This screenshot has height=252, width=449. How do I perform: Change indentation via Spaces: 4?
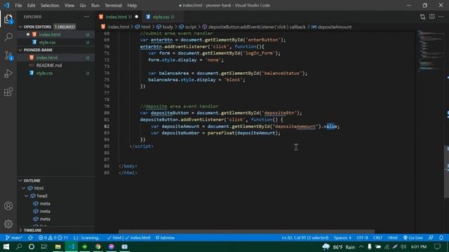342,238
